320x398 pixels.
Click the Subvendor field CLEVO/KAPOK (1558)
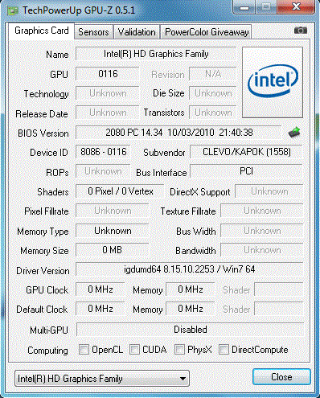coord(246,152)
